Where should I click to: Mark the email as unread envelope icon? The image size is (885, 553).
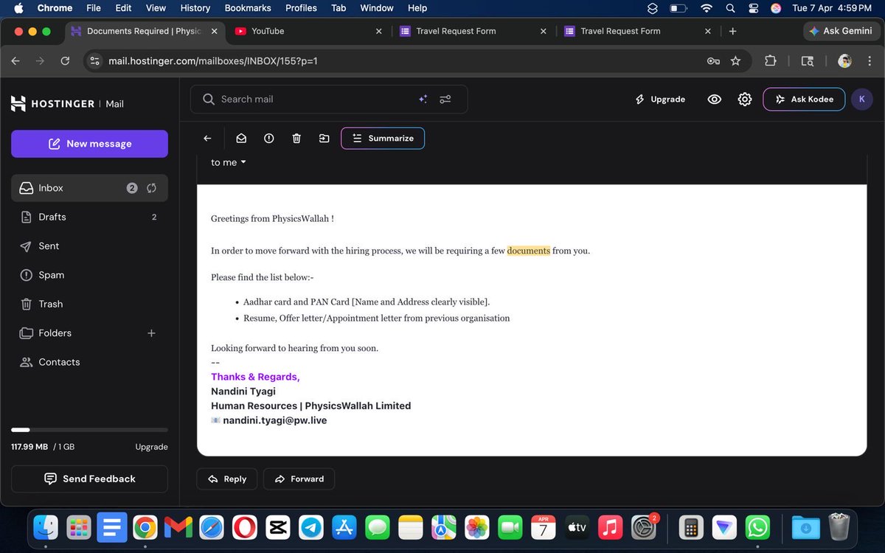(240, 138)
